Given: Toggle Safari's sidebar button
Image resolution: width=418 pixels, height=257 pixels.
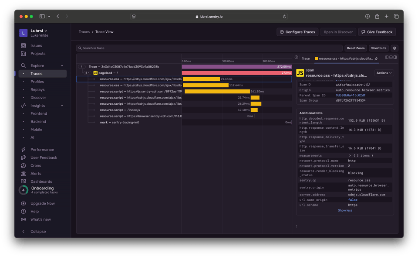Looking at the screenshot, I should (42, 17).
